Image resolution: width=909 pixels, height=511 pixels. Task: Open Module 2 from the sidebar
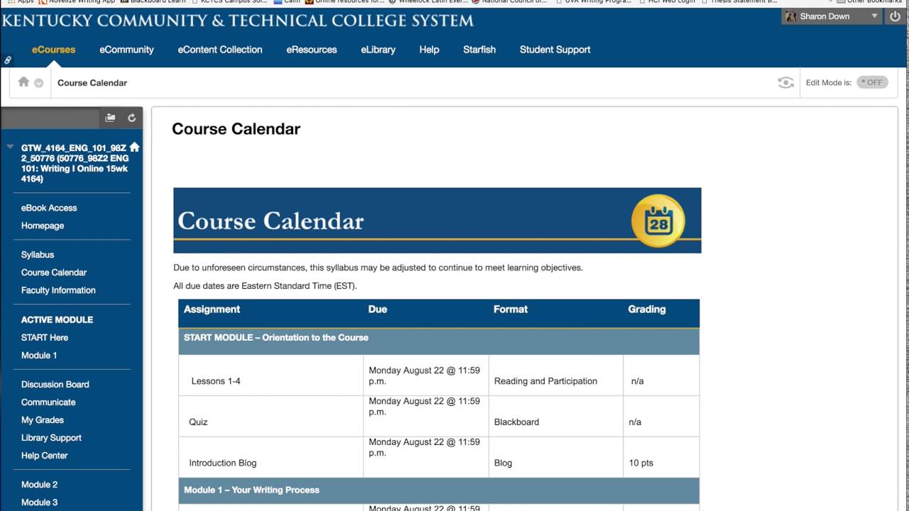[x=40, y=485]
